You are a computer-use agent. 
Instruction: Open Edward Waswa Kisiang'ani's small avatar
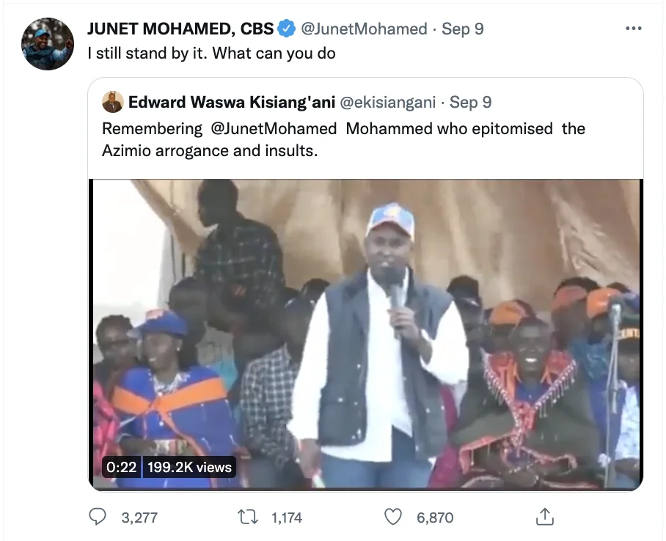point(112,102)
